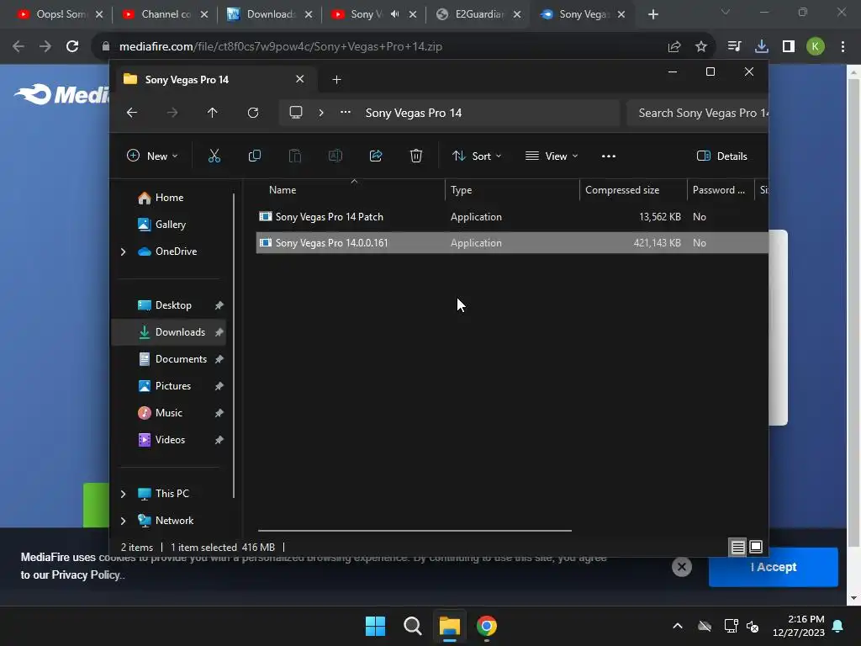Open a new Chrome tab

pos(652,14)
